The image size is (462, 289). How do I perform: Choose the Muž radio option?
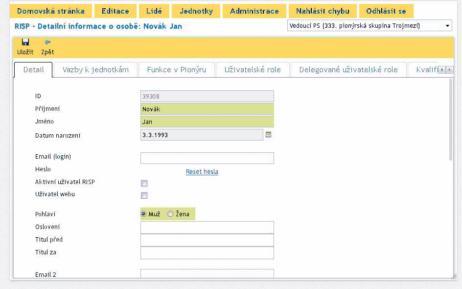click(143, 214)
